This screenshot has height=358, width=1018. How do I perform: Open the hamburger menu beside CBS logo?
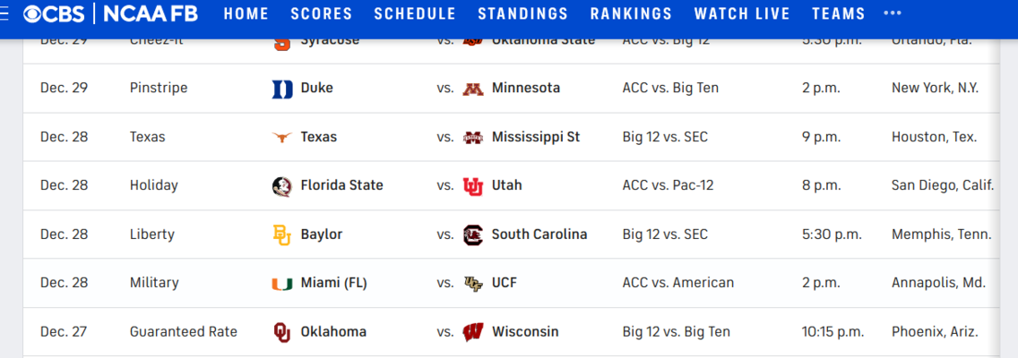tap(4, 13)
